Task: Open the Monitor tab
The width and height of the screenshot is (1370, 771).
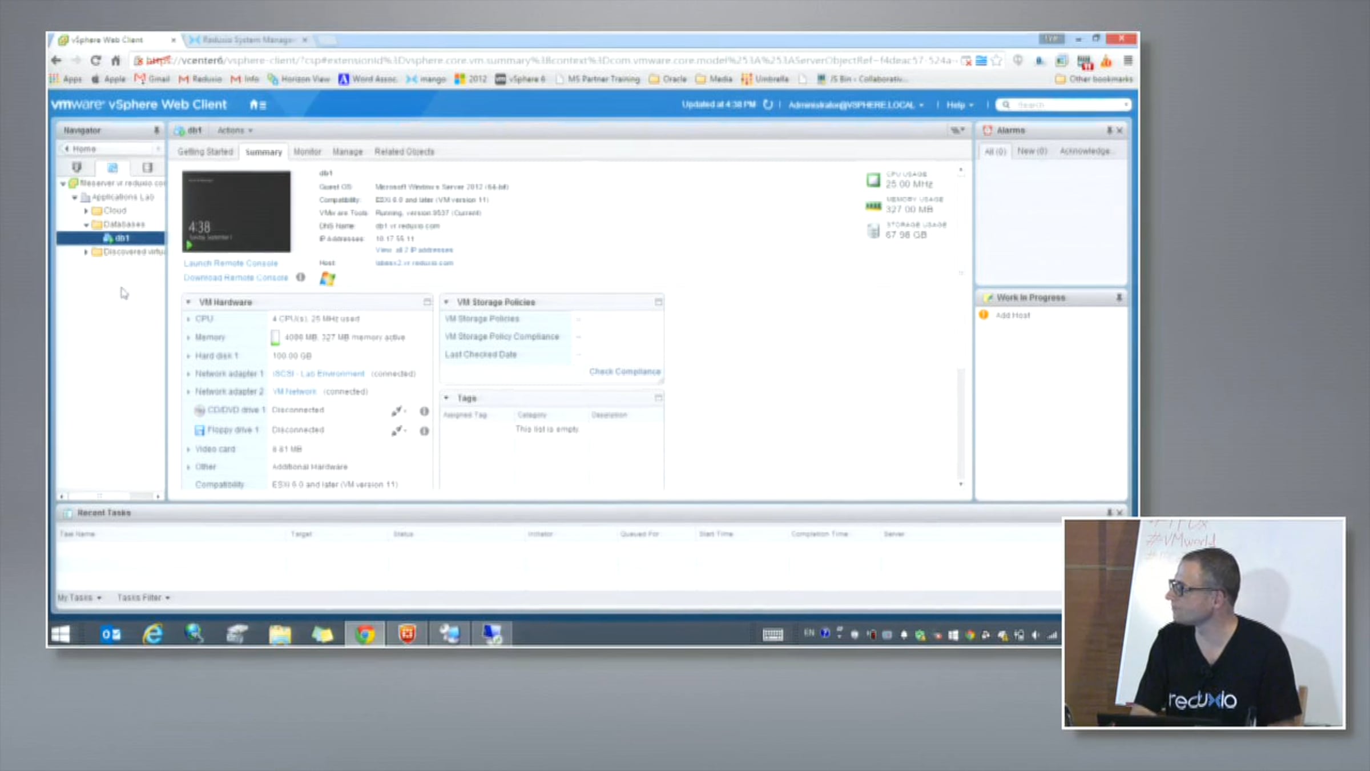Action: (307, 151)
